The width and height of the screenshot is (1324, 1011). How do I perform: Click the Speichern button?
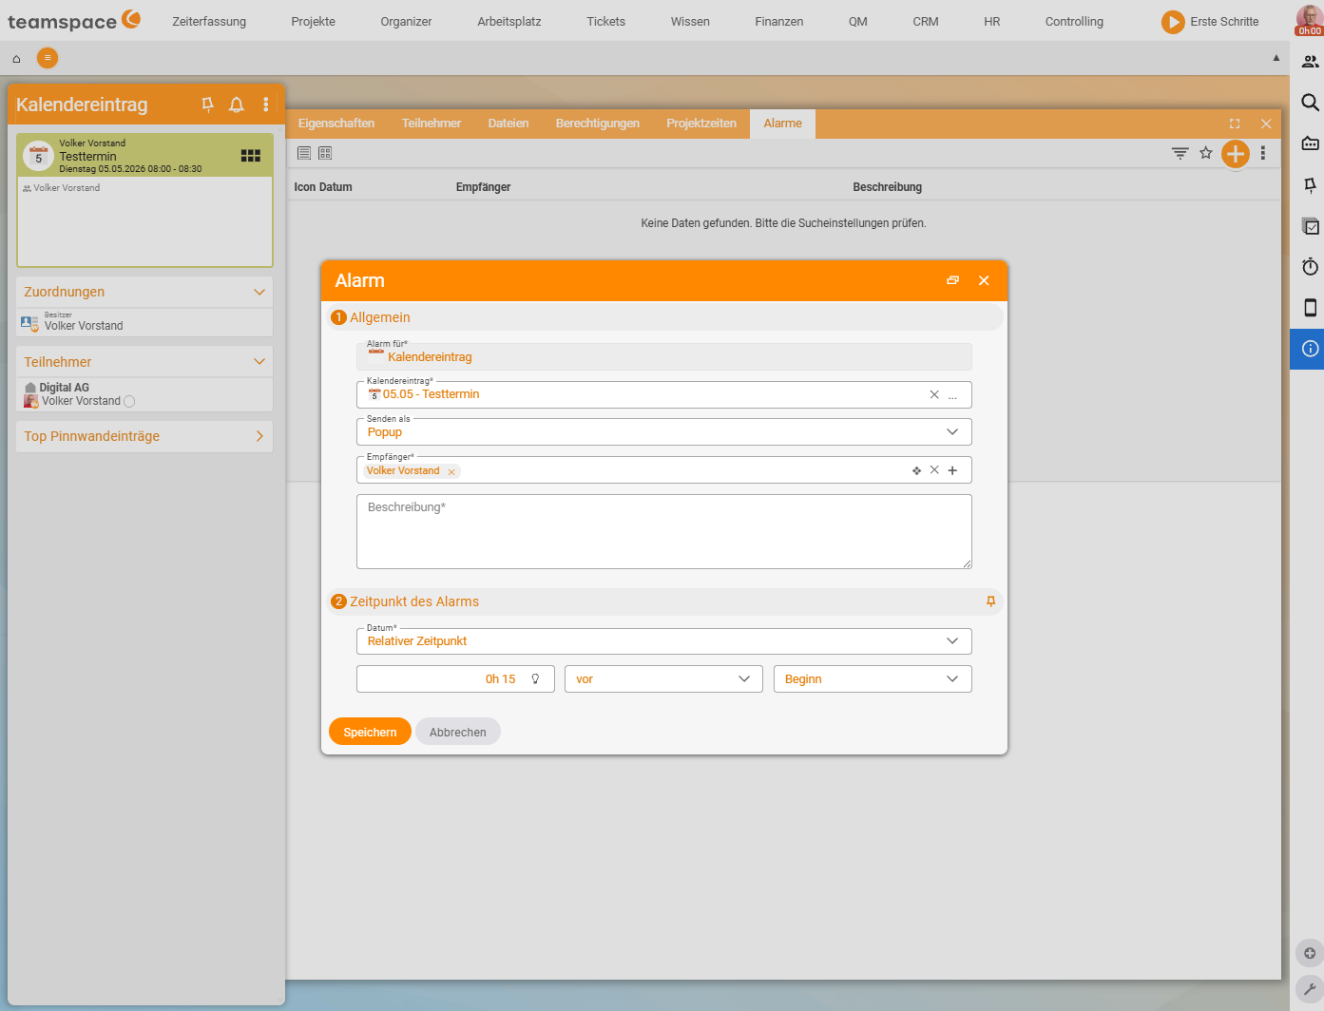[x=370, y=732]
